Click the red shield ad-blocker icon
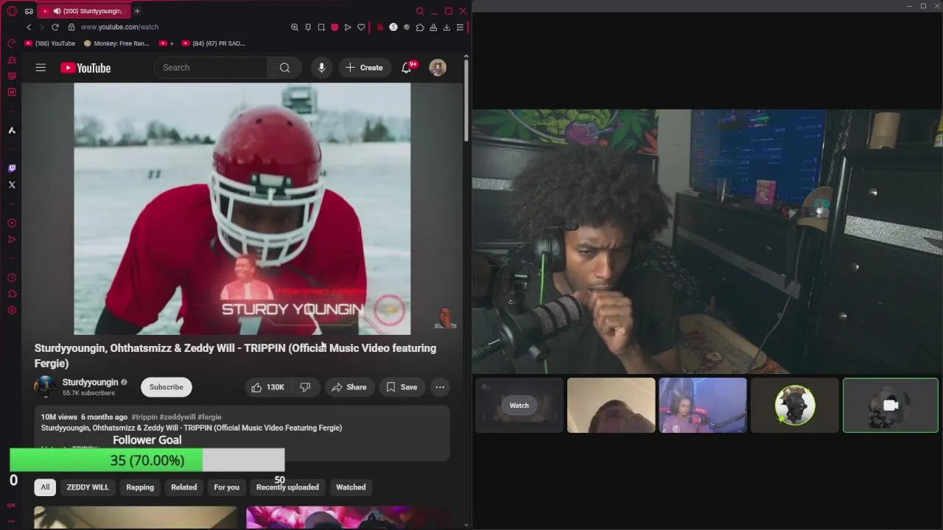This screenshot has width=943, height=530. pyautogui.click(x=334, y=27)
